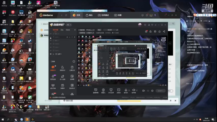The image size is (217, 122).
Task: Open Windows taskbar search
Action: [x=8, y=120]
